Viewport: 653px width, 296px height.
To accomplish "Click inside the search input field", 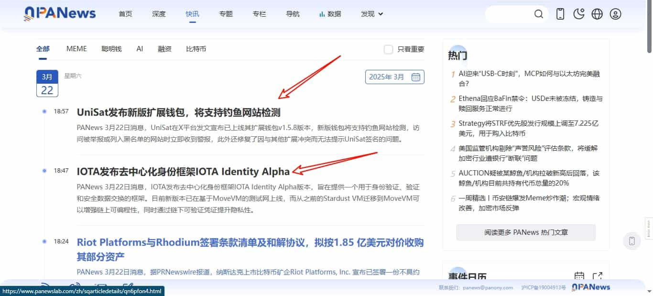I will coord(508,14).
